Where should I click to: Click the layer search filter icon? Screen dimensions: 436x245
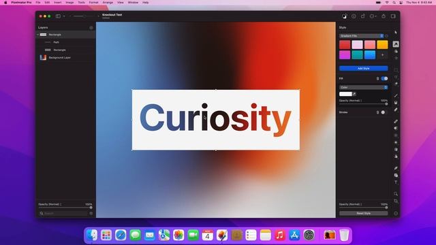click(91, 213)
